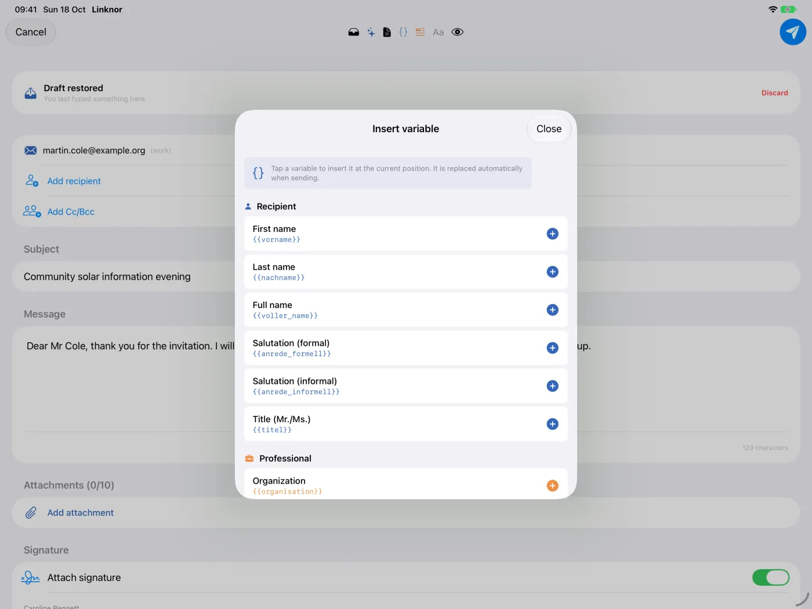This screenshot has height=609, width=812.
Task: Tap the {{anrede_formell}} placeholder text
Action: (292, 354)
